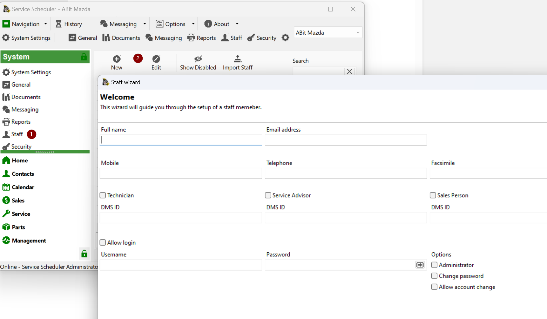Click the Email address input field

[x=346, y=140]
